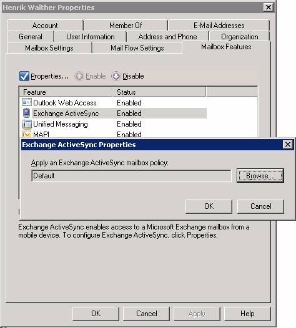Image resolution: width=296 pixels, height=328 pixels.
Task: Click Enabled status of Unified Messaging
Action: coord(129,124)
